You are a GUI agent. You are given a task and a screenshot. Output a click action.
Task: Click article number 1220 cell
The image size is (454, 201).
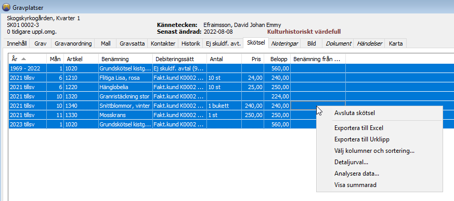81,87
